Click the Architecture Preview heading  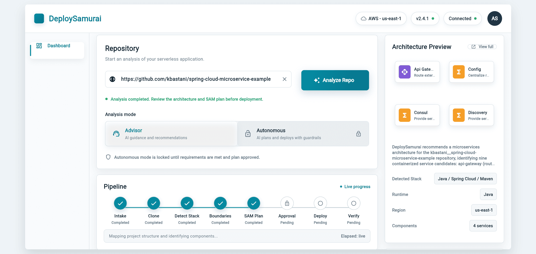421,47
